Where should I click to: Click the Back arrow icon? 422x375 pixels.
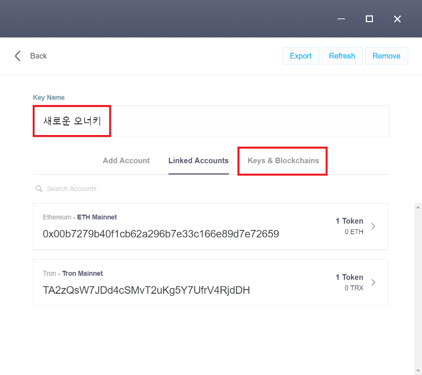tap(18, 56)
